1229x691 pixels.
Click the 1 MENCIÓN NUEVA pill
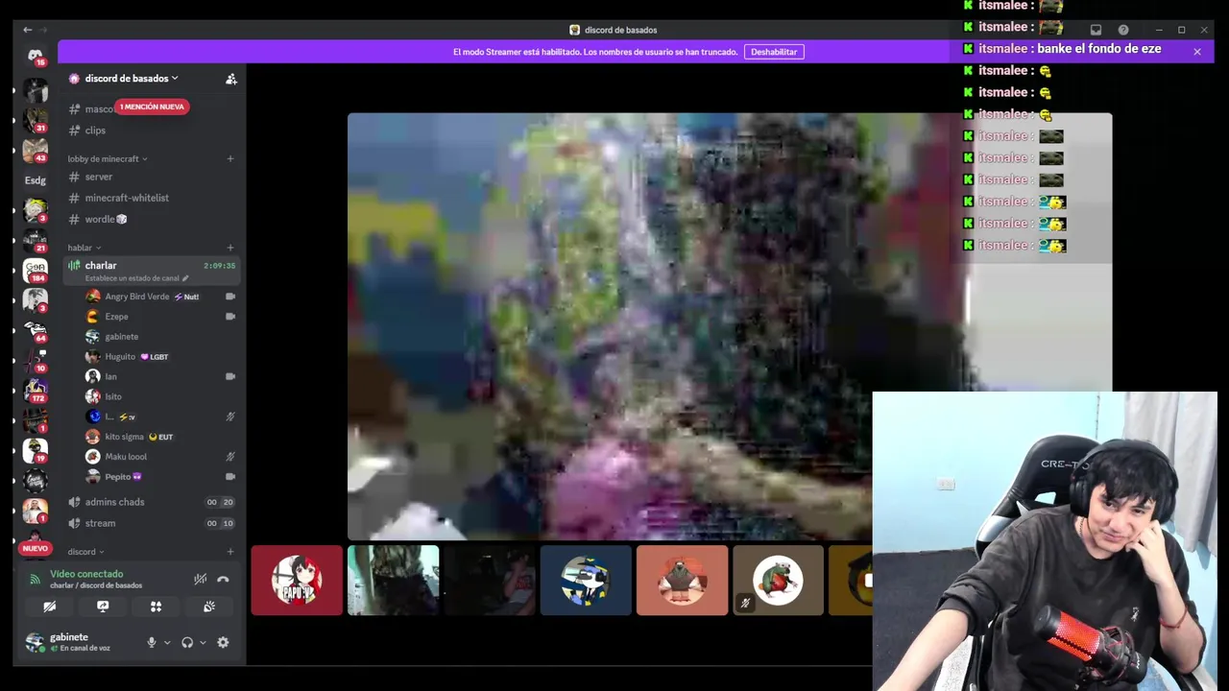[x=152, y=107]
